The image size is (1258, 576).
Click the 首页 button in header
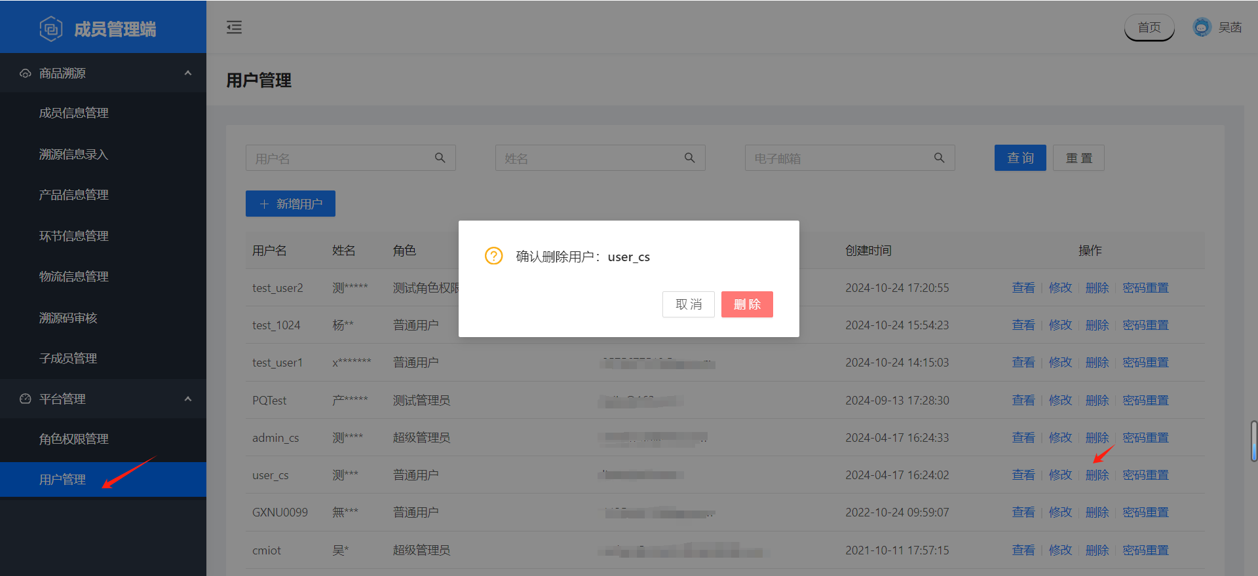pos(1149,27)
